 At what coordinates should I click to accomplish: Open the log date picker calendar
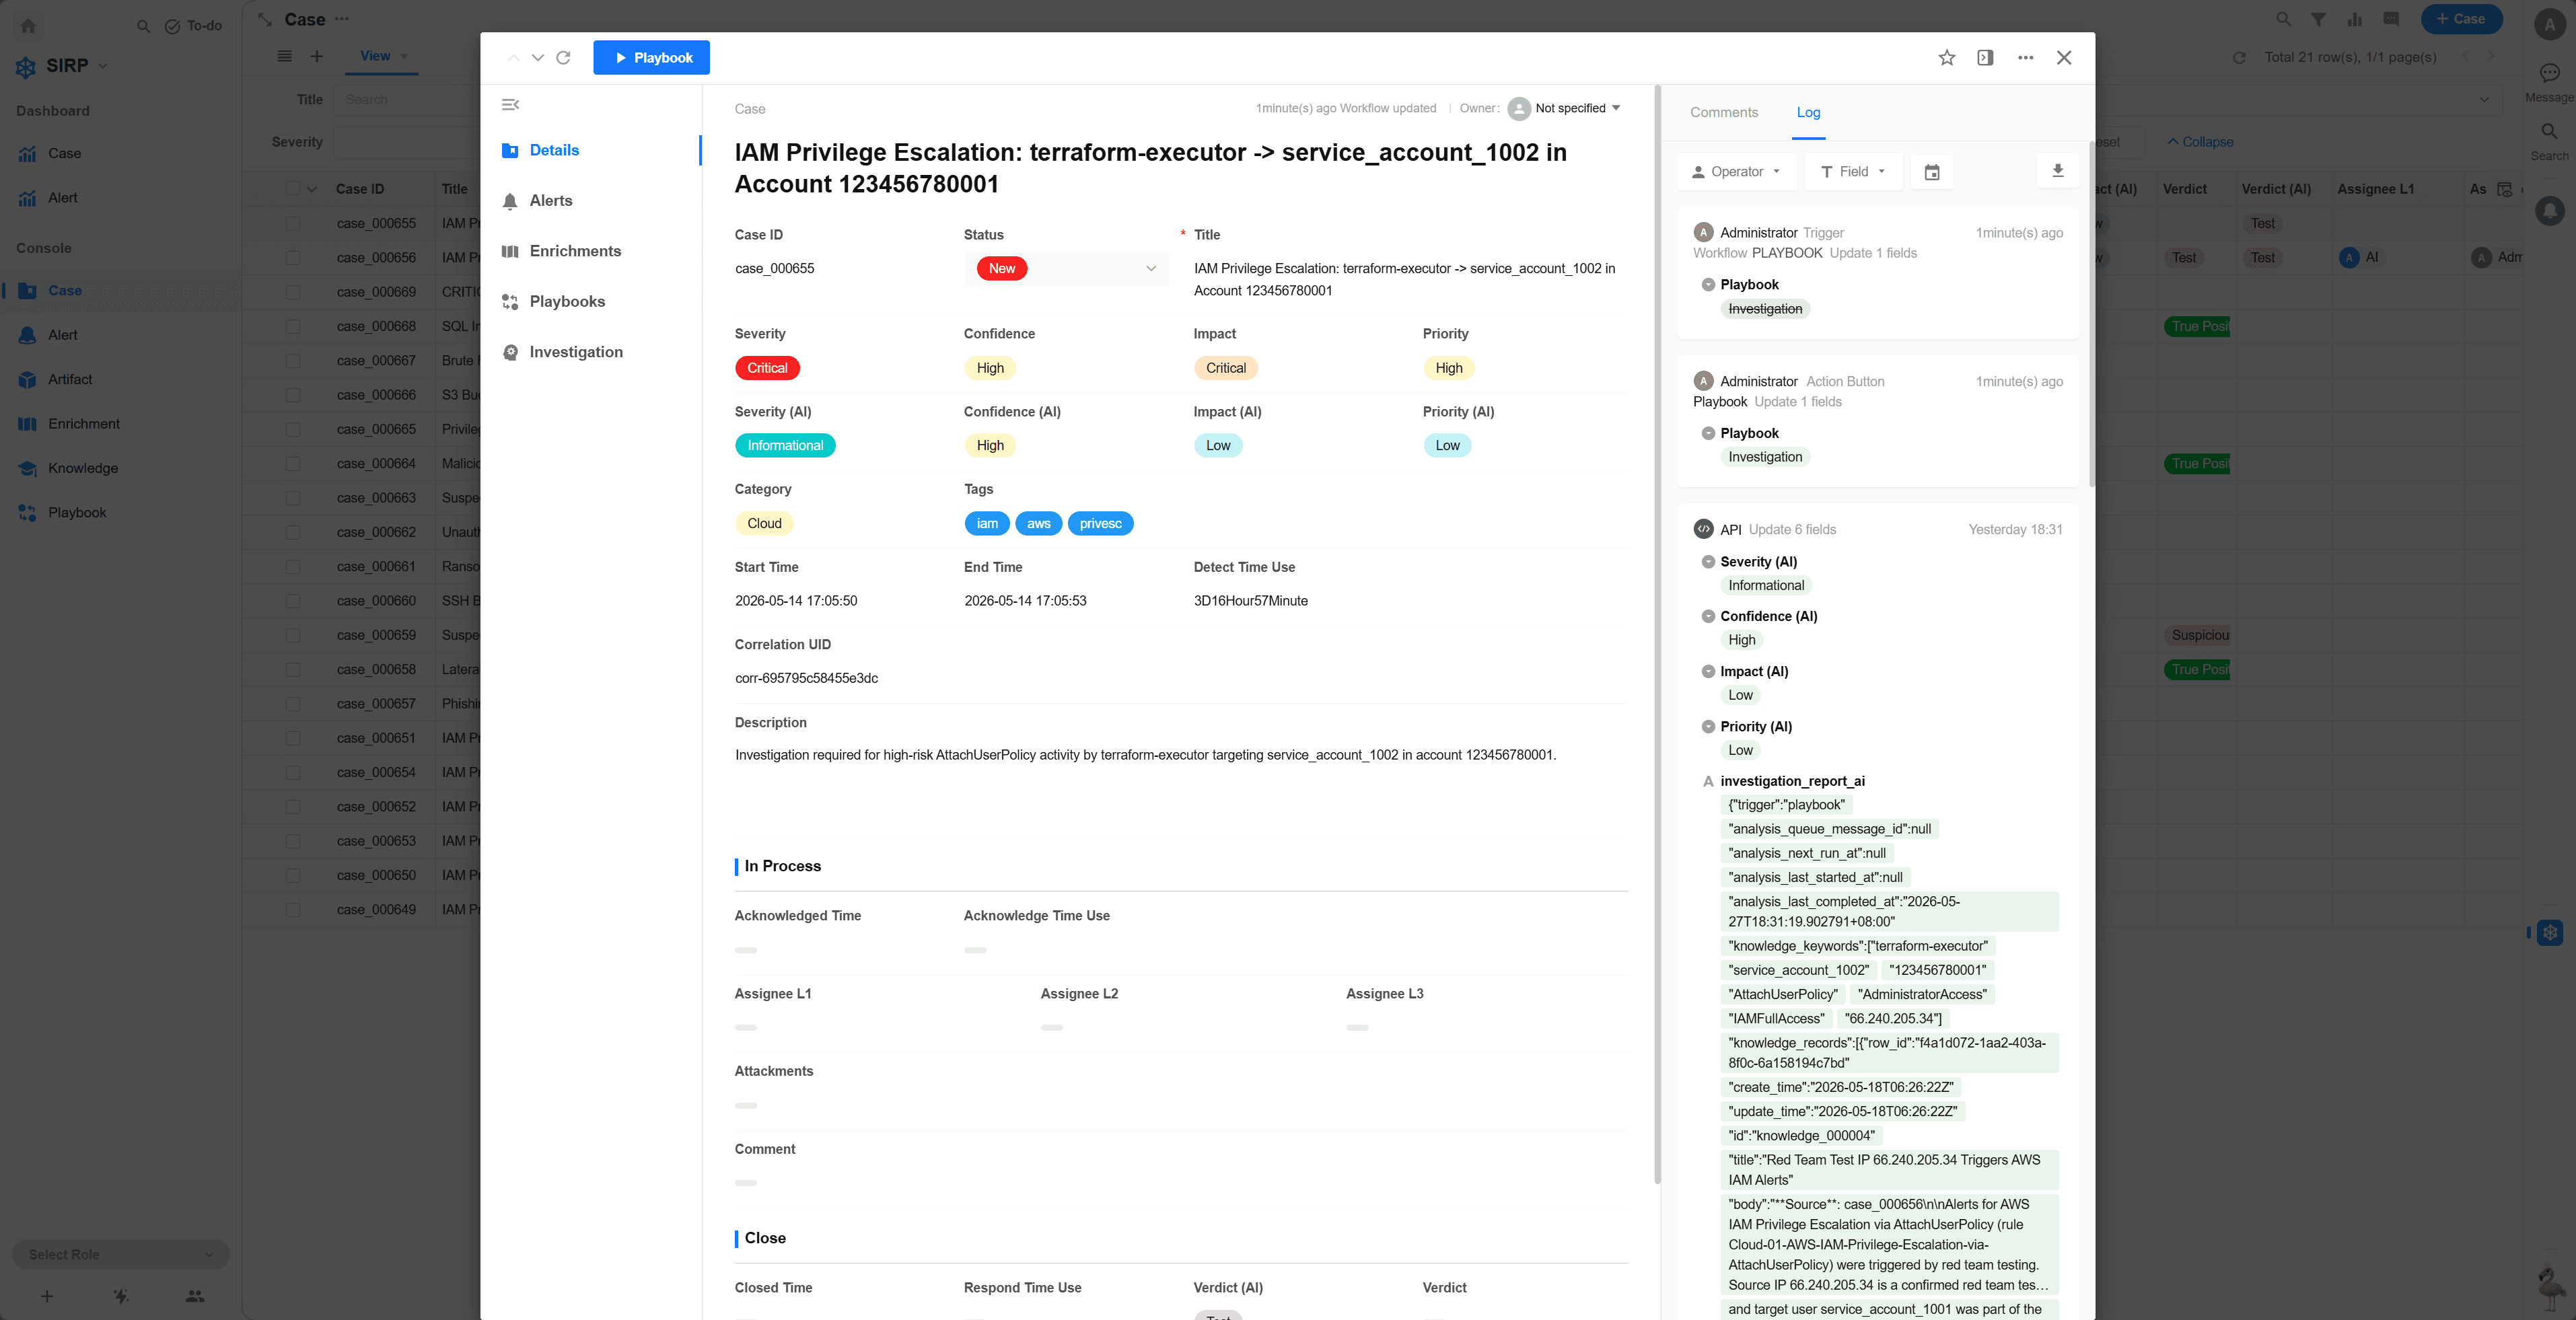[1932, 172]
